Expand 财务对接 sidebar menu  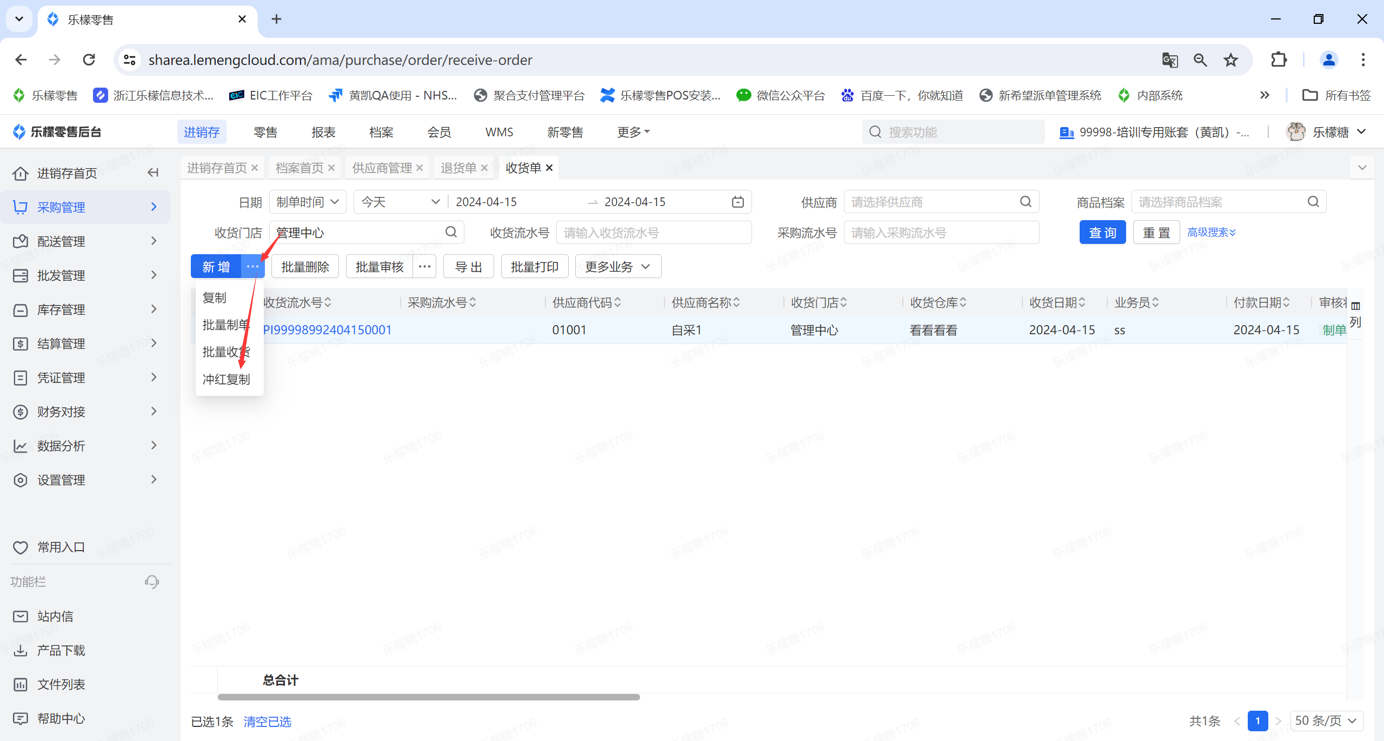85,412
